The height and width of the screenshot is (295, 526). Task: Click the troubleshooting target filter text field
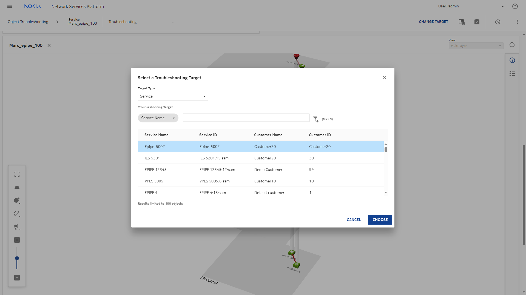246,118
